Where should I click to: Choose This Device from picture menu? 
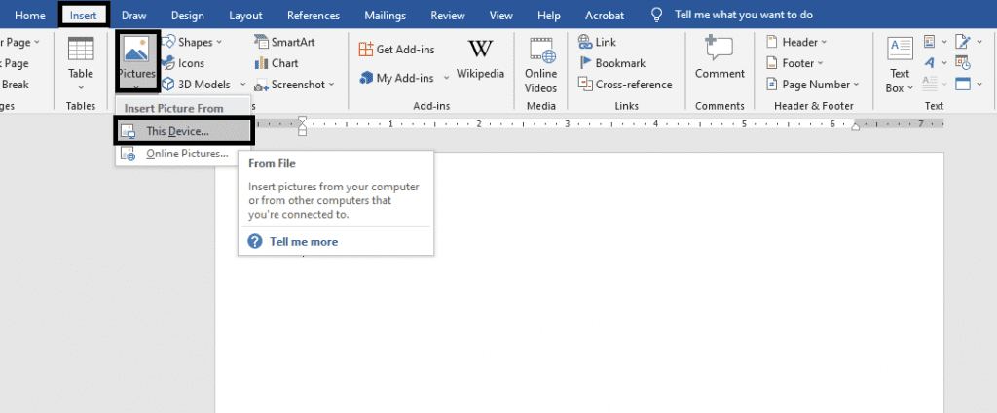pyautogui.click(x=176, y=131)
